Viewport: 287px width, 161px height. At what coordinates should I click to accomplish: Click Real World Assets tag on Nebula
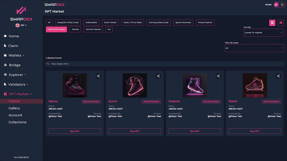[x=91, y=101]
